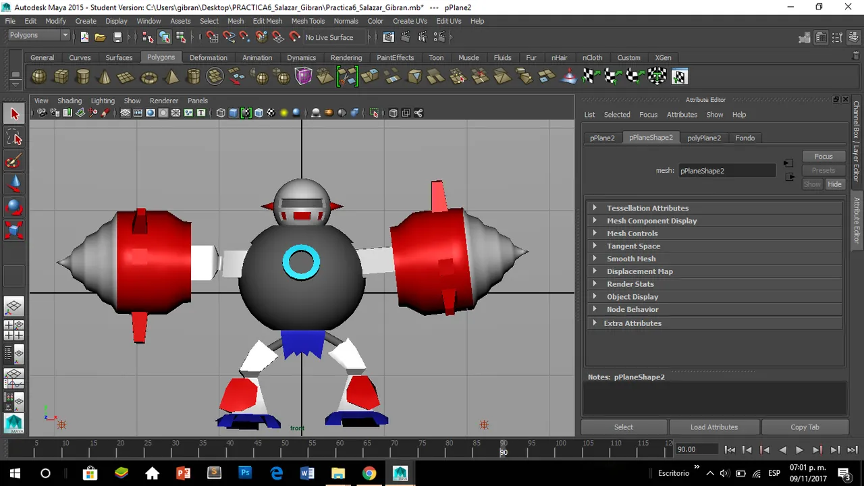Save the scene with the floppy icon
864x486 pixels.
tap(117, 37)
